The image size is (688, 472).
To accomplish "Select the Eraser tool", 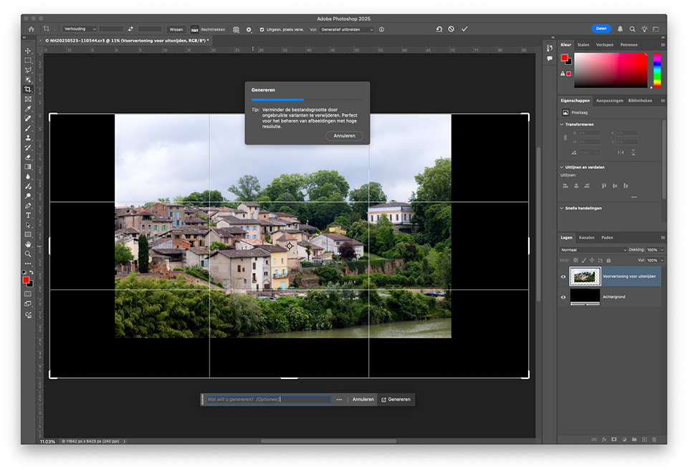I will tap(28, 157).
